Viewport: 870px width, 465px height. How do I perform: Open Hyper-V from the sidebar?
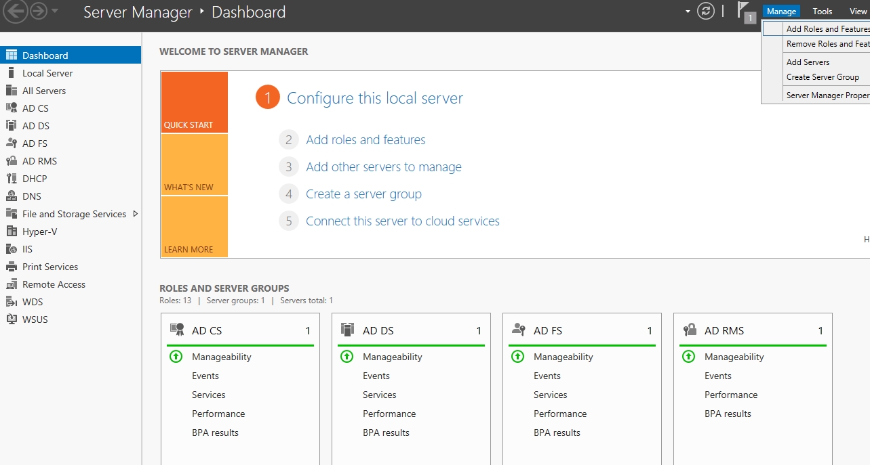click(71, 231)
